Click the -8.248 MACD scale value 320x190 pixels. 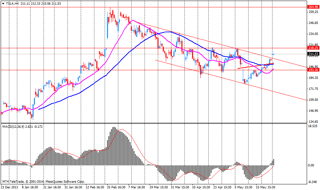(313, 182)
